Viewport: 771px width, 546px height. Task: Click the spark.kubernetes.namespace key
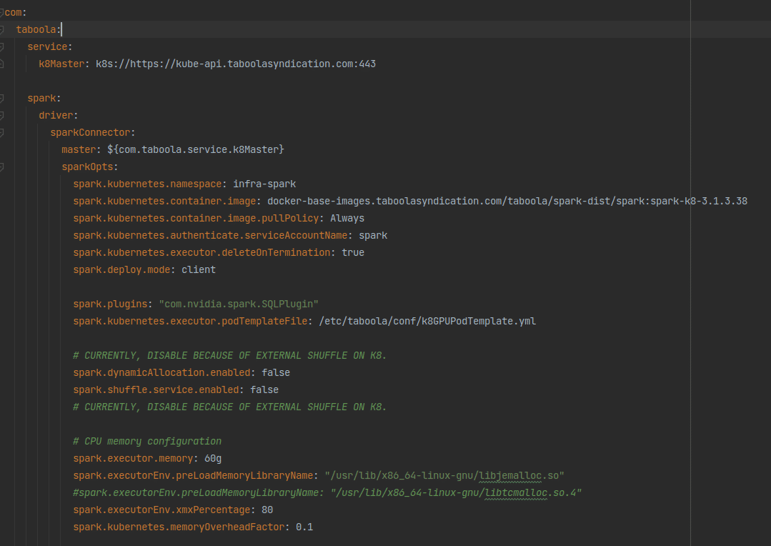click(x=147, y=184)
